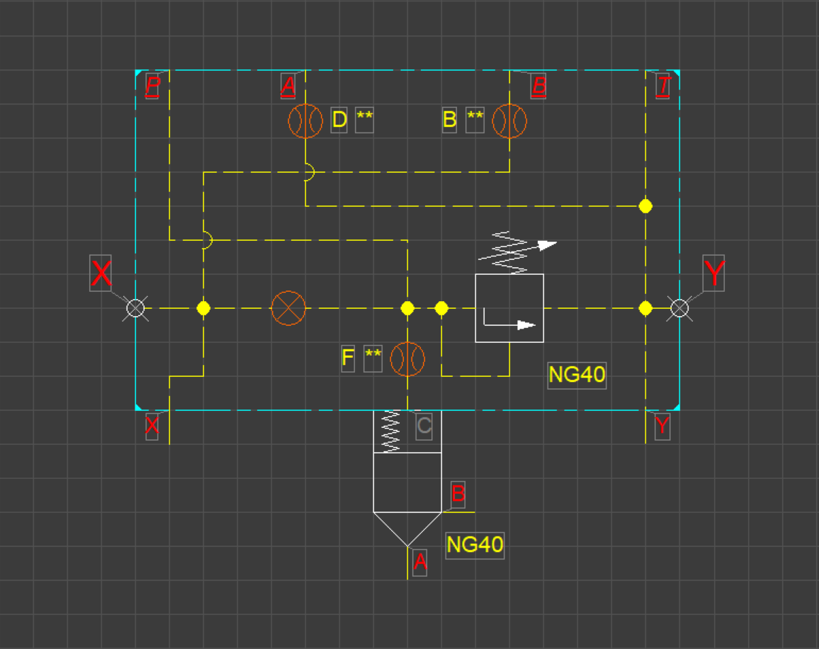The image size is (819, 649).
Task: Select the orifice symbol labeled D
Action: [x=305, y=120]
